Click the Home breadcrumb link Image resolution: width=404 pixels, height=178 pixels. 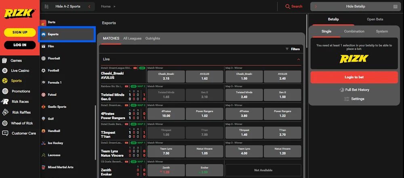[105, 6]
